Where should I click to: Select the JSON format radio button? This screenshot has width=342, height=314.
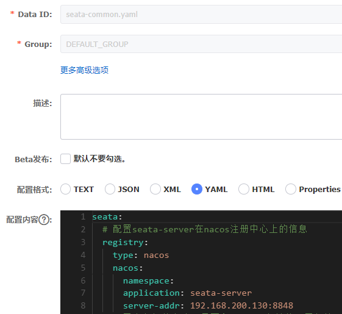110,189
